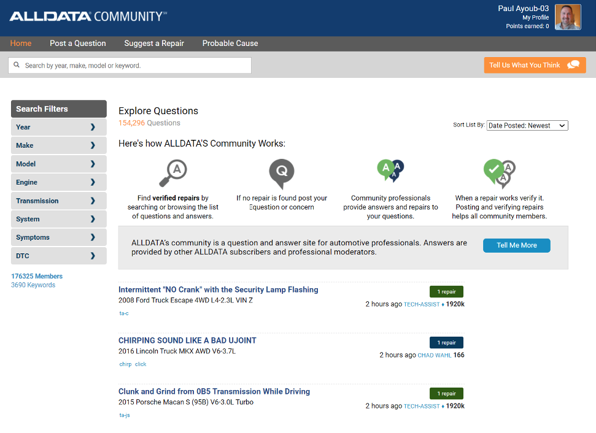Viewport: 596px width, 433px height.
Task: Open the Sort List By dropdown
Action: 527,125
